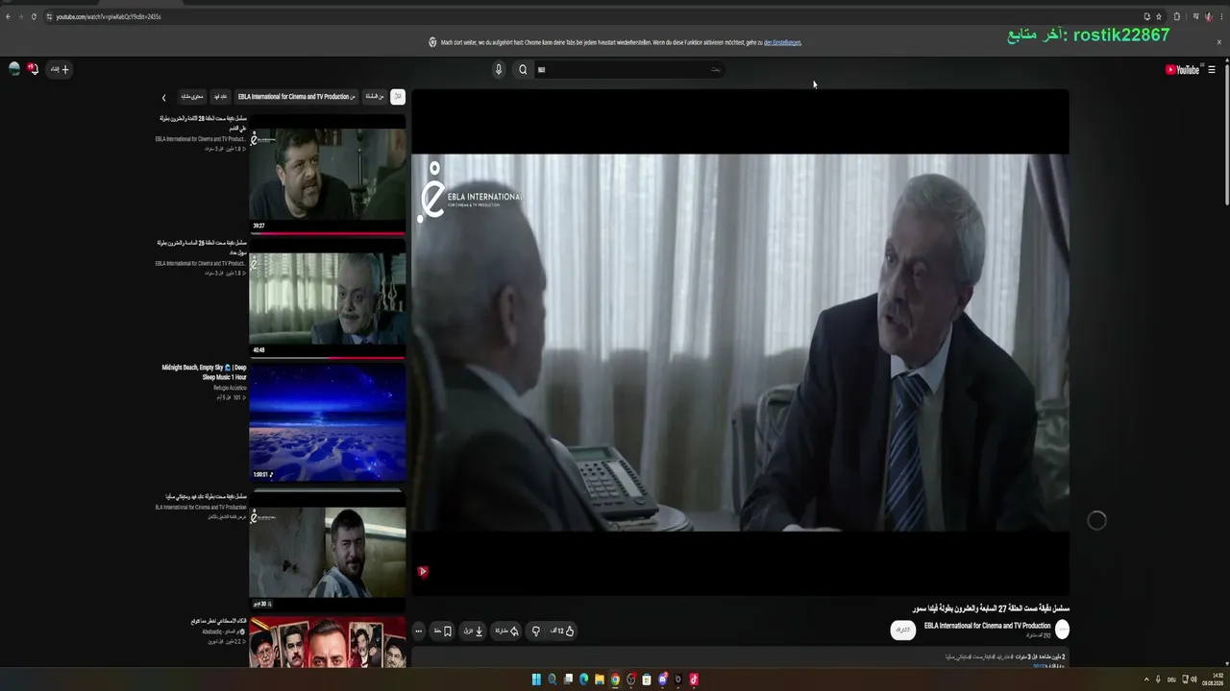Screen dimensions: 1230x691
Task: Open the Einstellungen link in Chrome infobar
Action: 782,42
